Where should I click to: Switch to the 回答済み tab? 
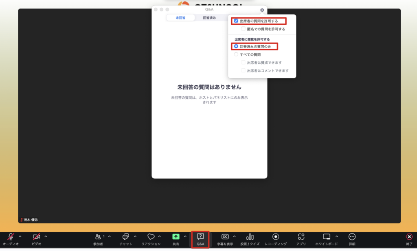coord(209,18)
